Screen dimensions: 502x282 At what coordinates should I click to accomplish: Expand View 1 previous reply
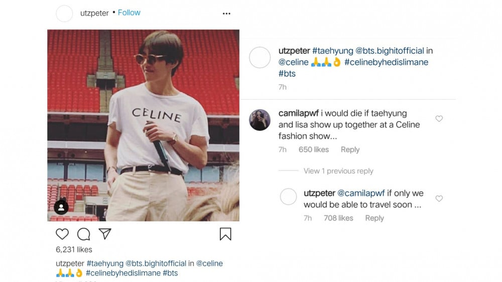pos(338,171)
